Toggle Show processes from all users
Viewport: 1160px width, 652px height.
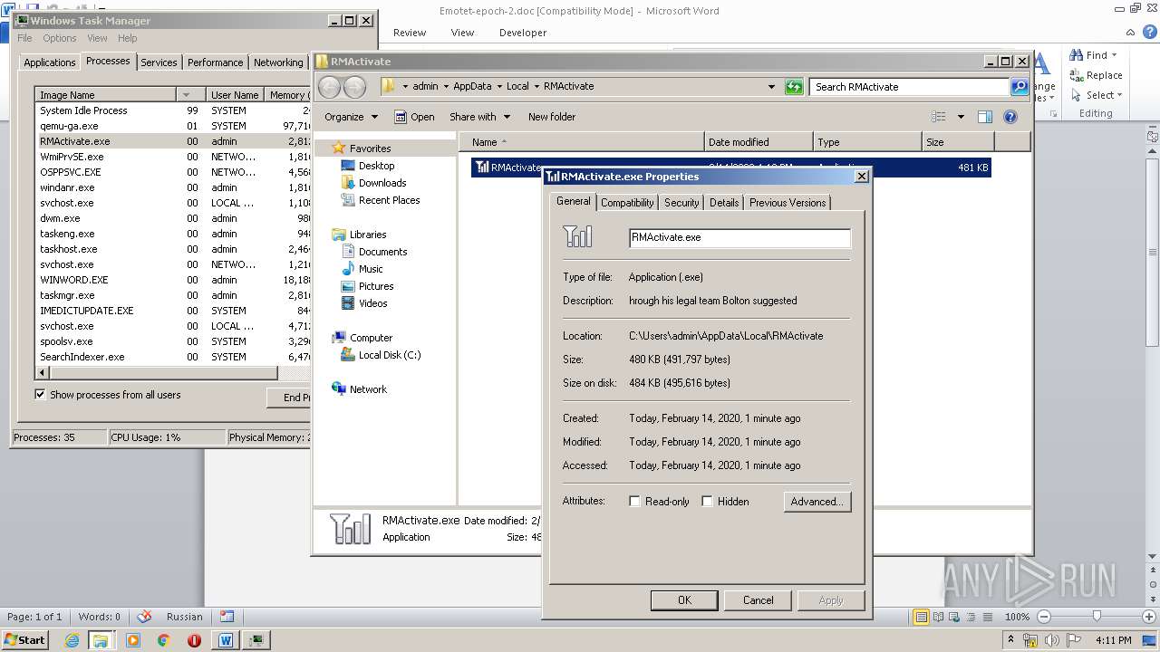point(40,395)
